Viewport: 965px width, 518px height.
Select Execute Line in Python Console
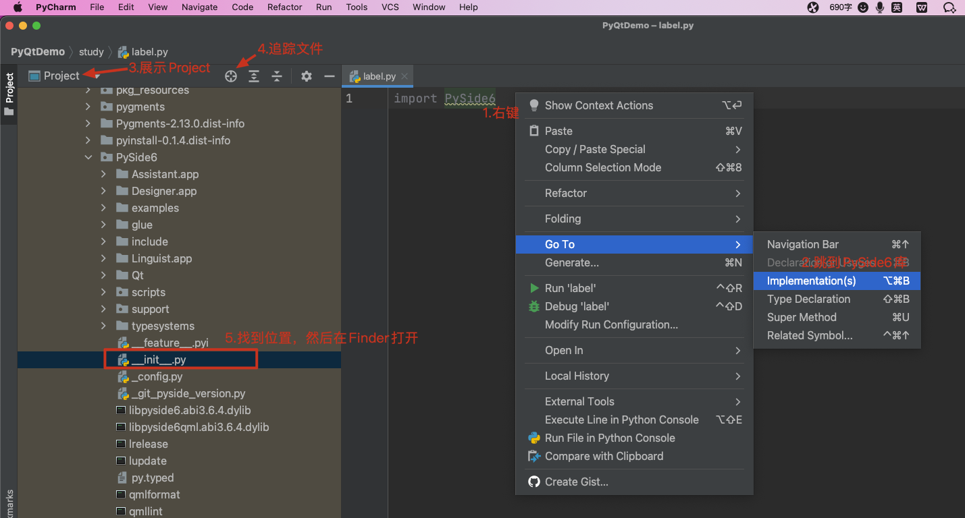point(634,420)
